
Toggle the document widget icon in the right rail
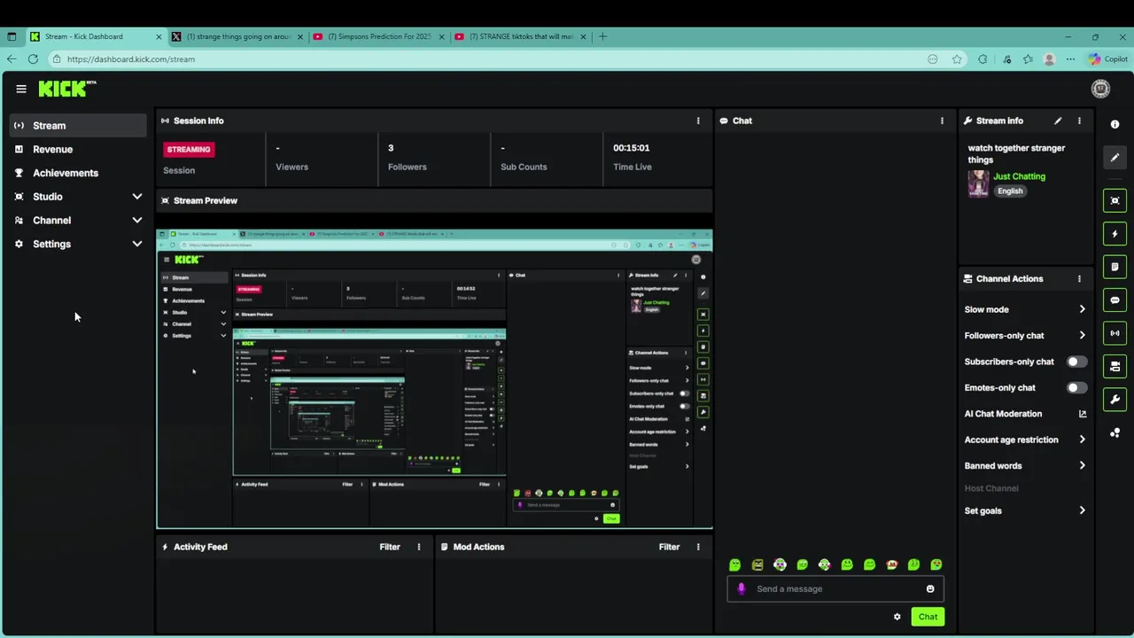tap(1115, 267)
